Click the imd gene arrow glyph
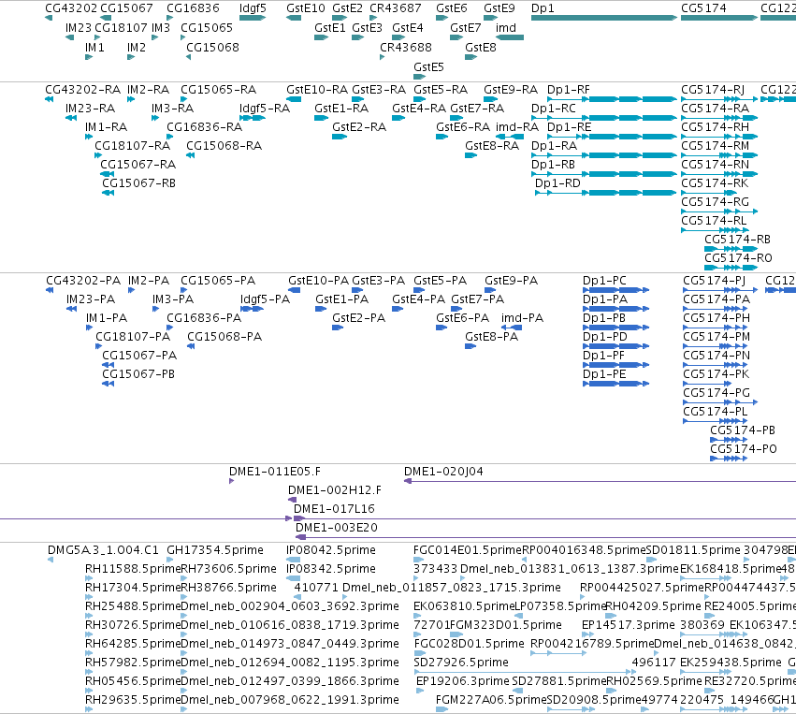 click(x=510, y=37)
